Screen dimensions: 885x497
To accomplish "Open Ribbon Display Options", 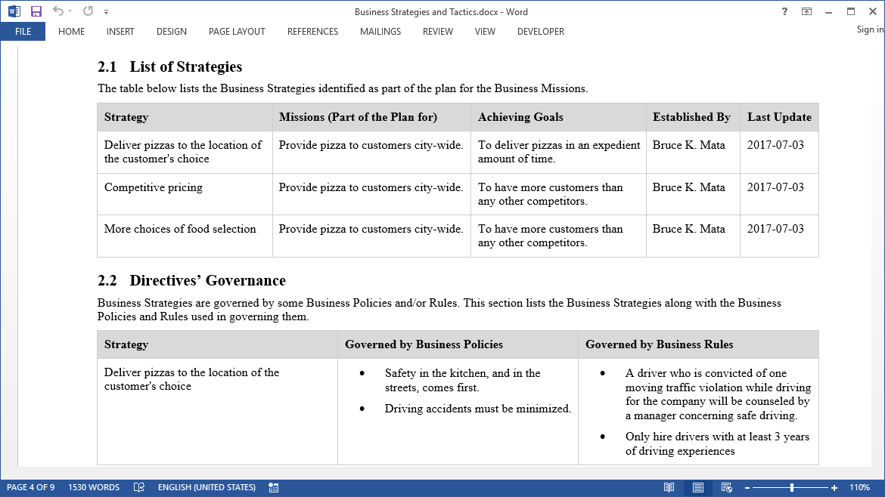I will (807, 11).
